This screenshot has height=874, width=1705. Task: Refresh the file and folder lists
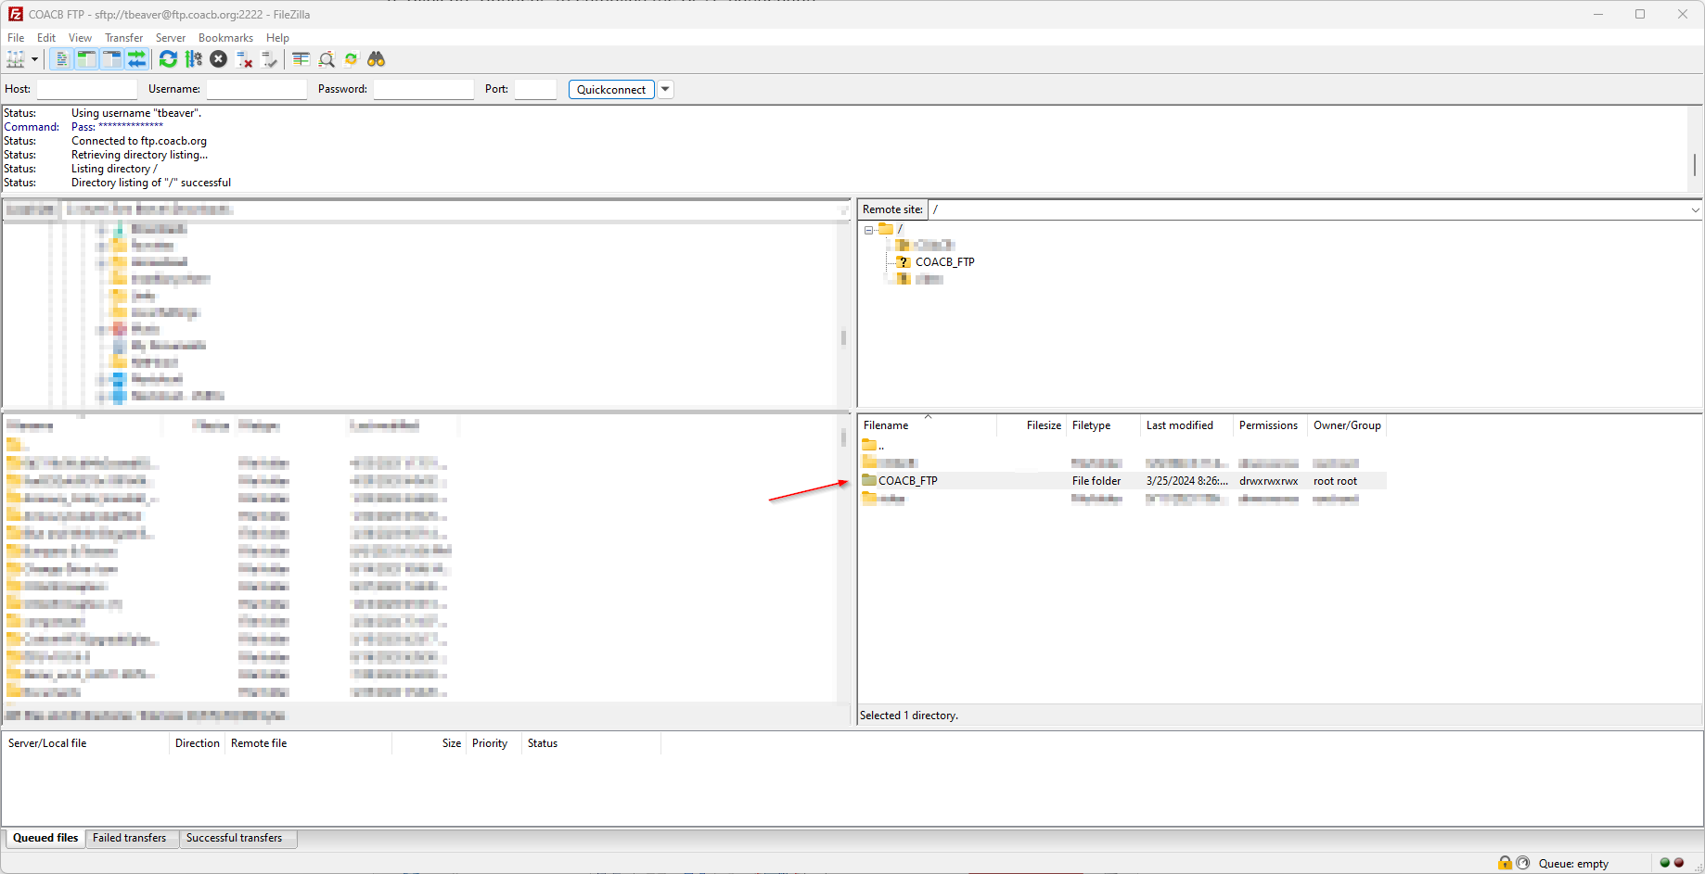click(168, 59)
